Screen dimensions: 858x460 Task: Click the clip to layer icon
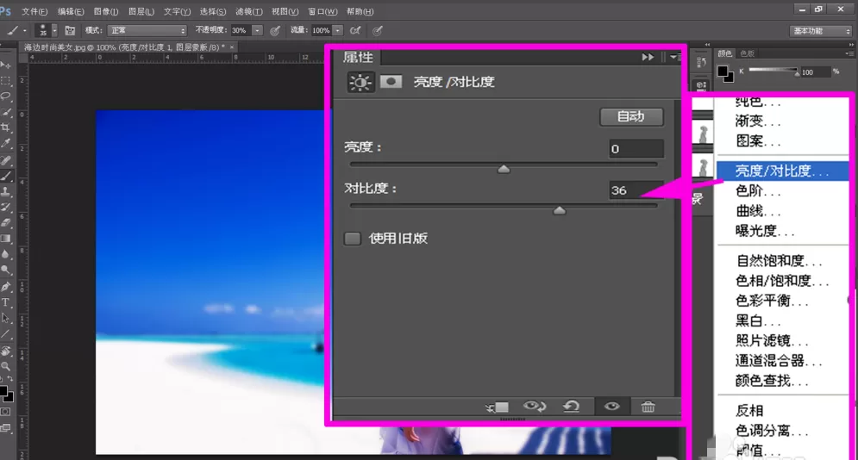497,407
